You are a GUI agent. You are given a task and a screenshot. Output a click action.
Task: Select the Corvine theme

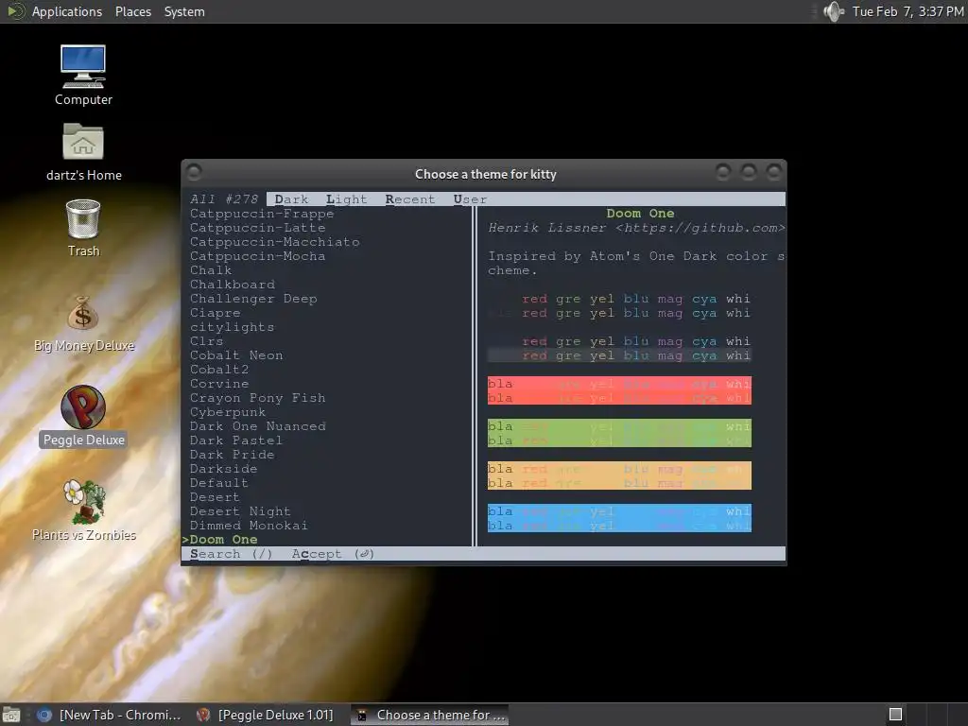219,384
